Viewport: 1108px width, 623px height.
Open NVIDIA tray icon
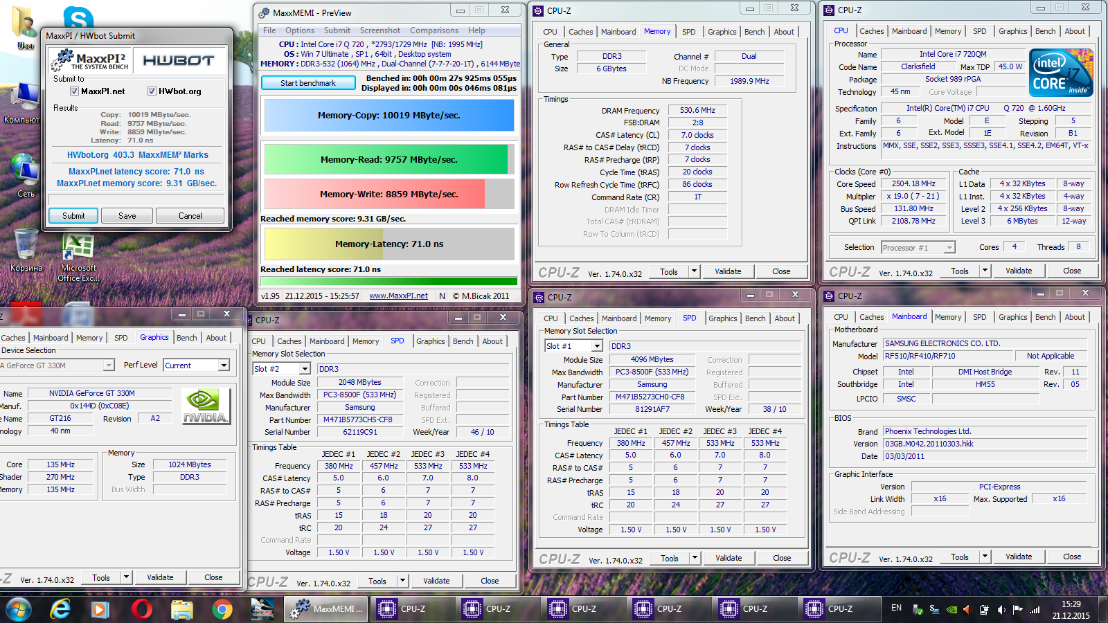pos(951,609)
